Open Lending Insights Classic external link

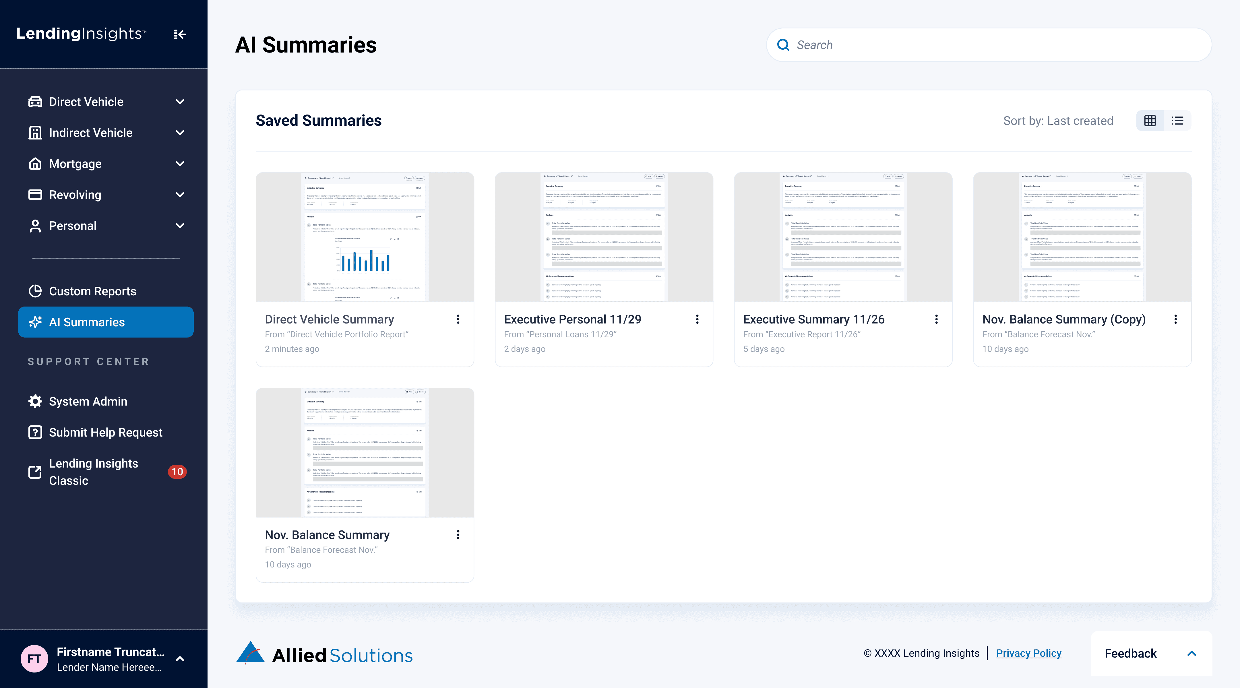(x=93, y=472)
